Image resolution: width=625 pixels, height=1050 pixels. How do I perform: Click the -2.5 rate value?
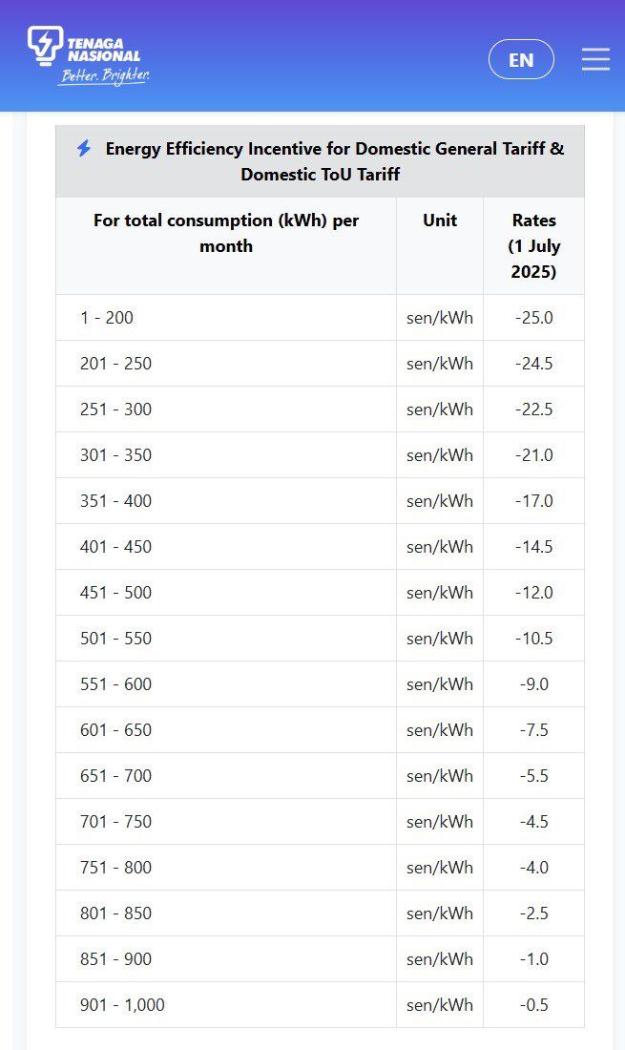click(x=533, y=913)
